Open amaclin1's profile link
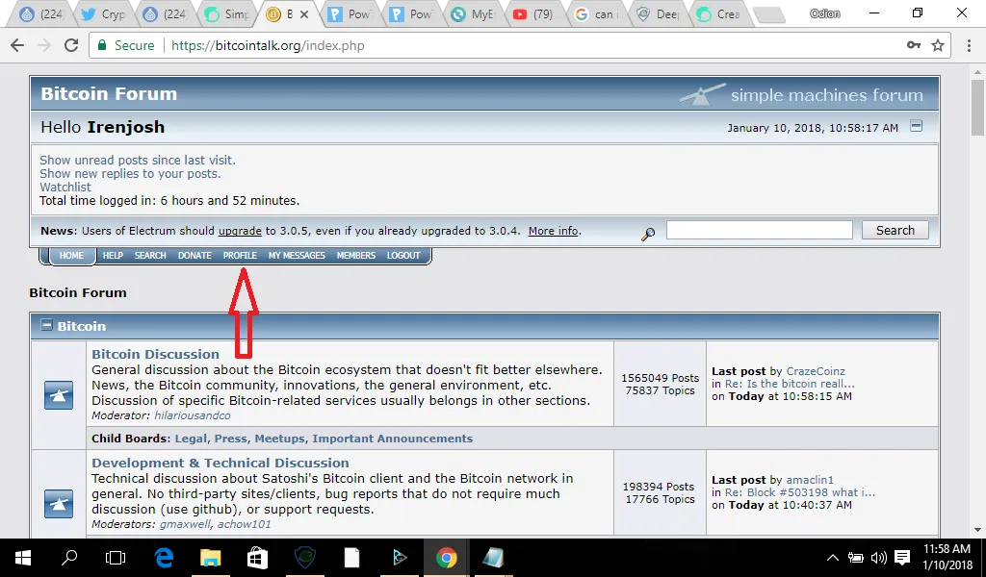986x577 pixels. click(810, 480)
